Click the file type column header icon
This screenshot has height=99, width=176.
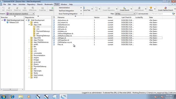pos(54,17)
